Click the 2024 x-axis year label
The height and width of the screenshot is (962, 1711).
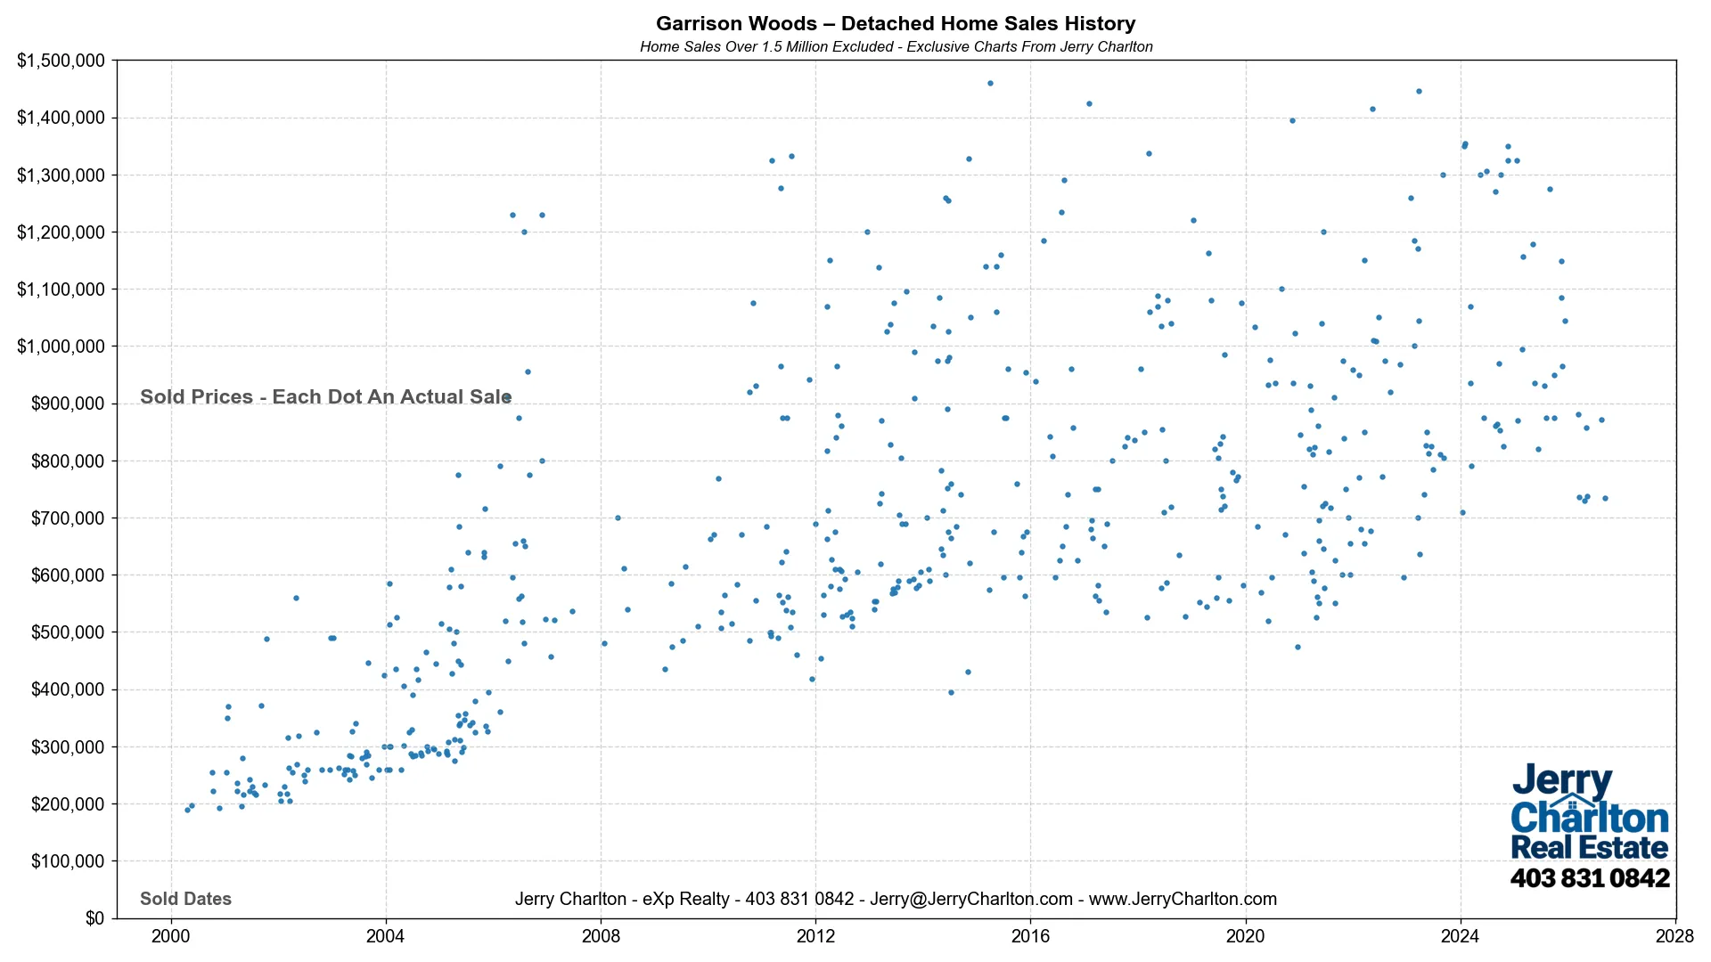tap(1460, 936)
